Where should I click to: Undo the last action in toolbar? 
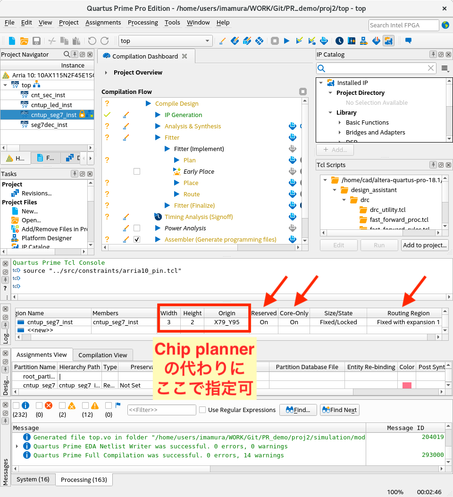tap(92, 41)
